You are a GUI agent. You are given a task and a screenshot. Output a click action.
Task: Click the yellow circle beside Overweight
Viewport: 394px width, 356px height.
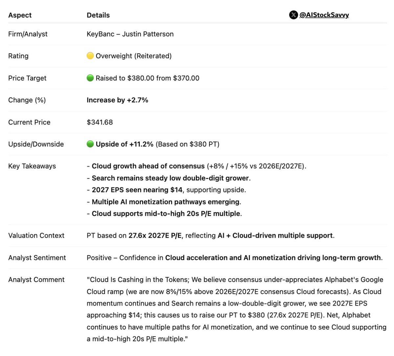(x=90, y=56)
